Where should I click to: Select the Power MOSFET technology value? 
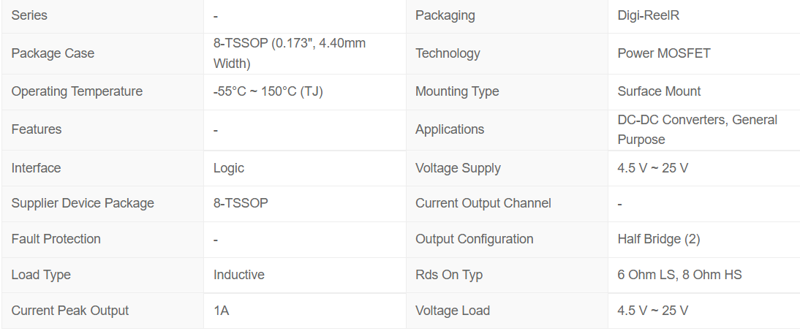pos(664,53)
